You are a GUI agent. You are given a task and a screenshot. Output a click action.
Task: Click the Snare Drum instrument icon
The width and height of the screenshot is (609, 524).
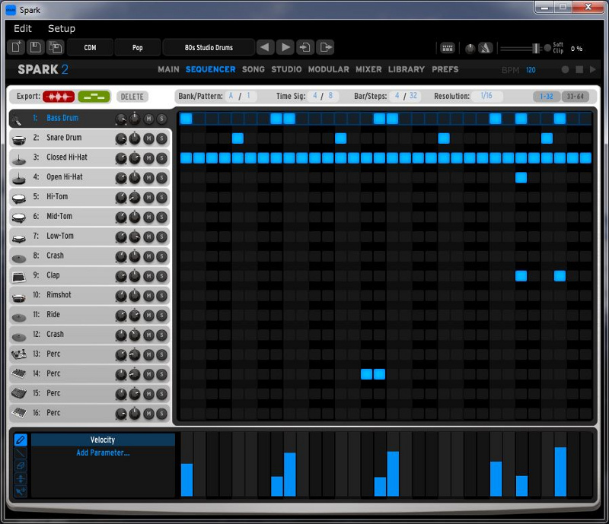coord(18,139)
